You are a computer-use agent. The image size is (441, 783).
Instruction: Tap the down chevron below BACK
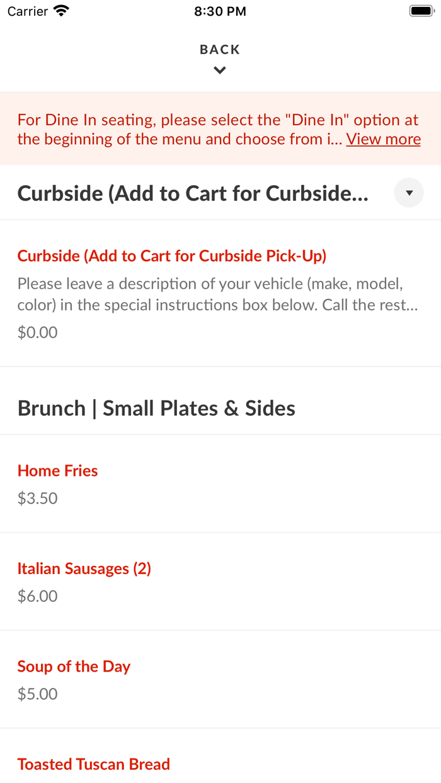[x=220, y=70]
